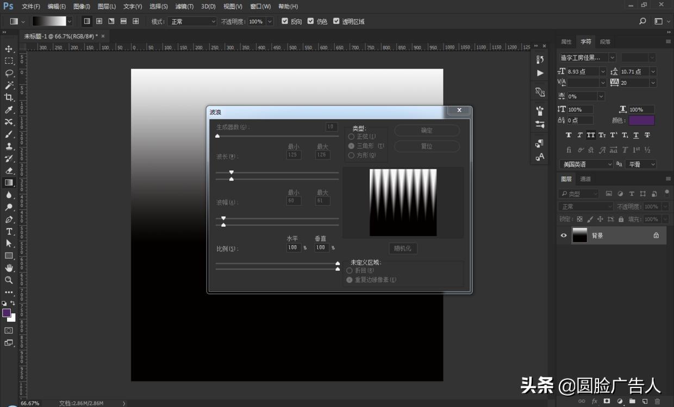Click the 确定 button in wave dialog
Screen dimensions: 674x407
click(427, 131)
